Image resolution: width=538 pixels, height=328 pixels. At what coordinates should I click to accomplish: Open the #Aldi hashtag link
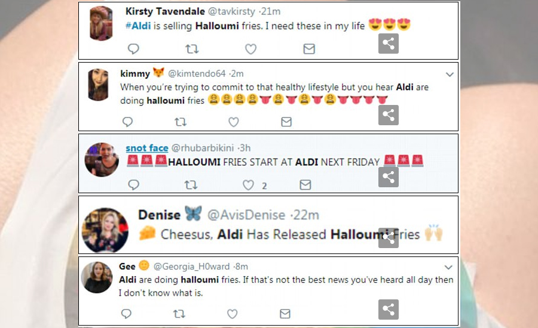(x=138, y=26)
